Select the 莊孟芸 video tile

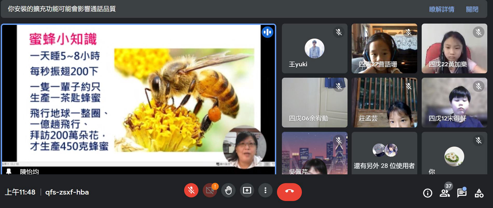click(x=384, y=103)
